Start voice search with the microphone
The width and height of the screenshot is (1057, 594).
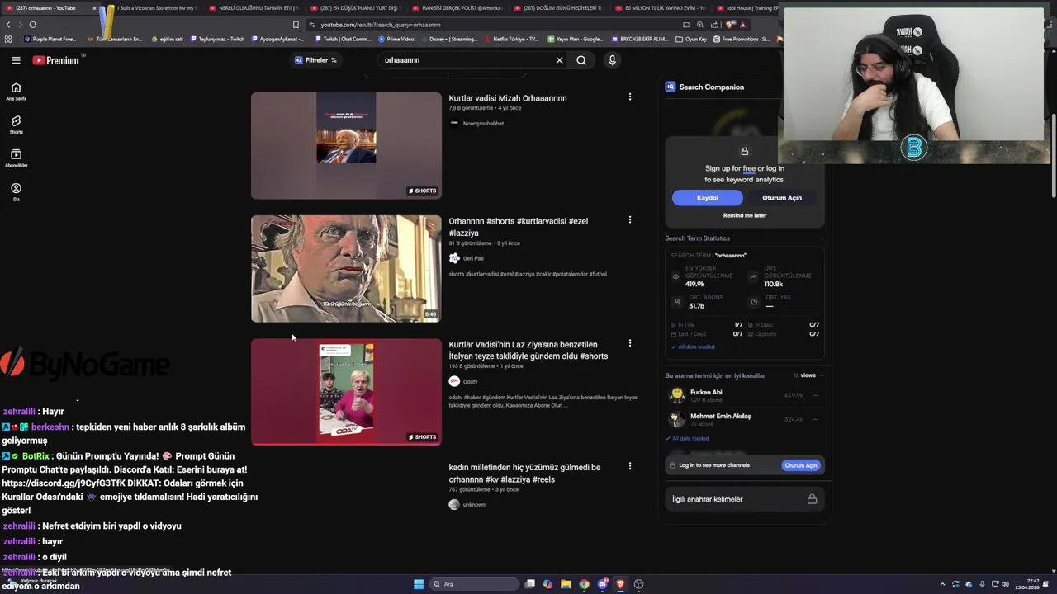pyautogui.click(x=612, y=60)
